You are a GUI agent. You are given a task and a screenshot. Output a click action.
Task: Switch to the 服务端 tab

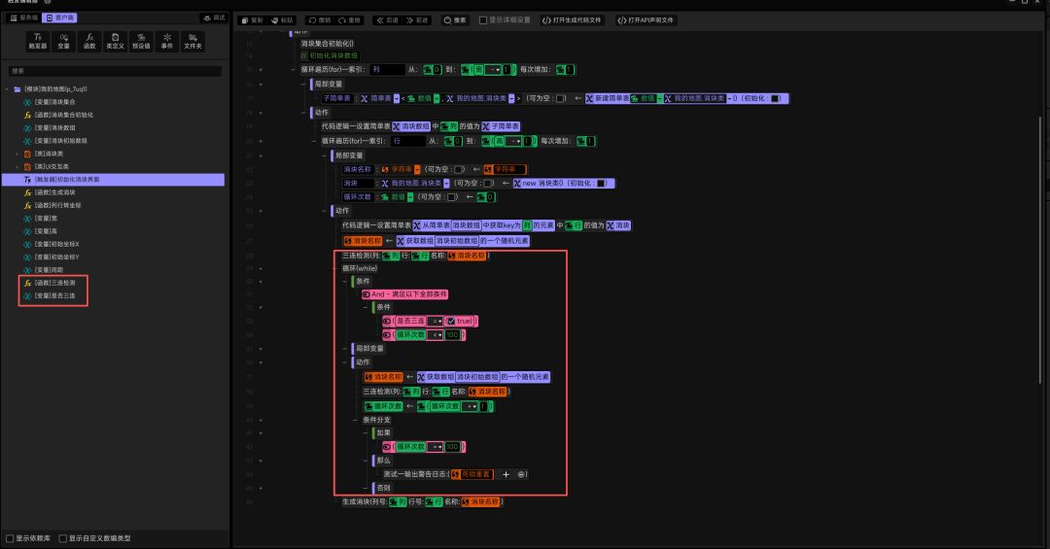point(23,18)
